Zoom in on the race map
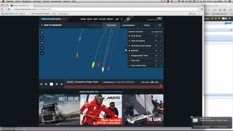The height and width of the screenshot is (131, 233). coord(42,48)
